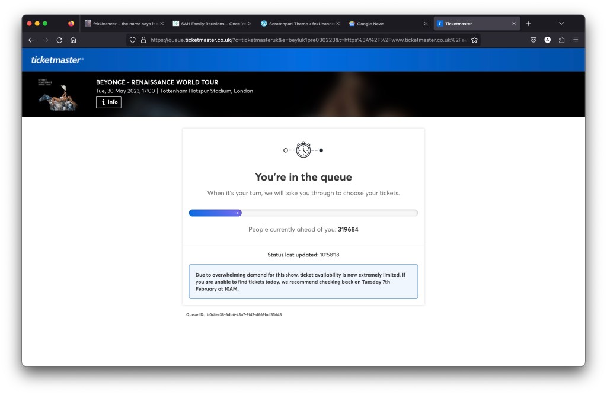Click the ticketmaster logo
607x395 pixels.
click(57, 60)
